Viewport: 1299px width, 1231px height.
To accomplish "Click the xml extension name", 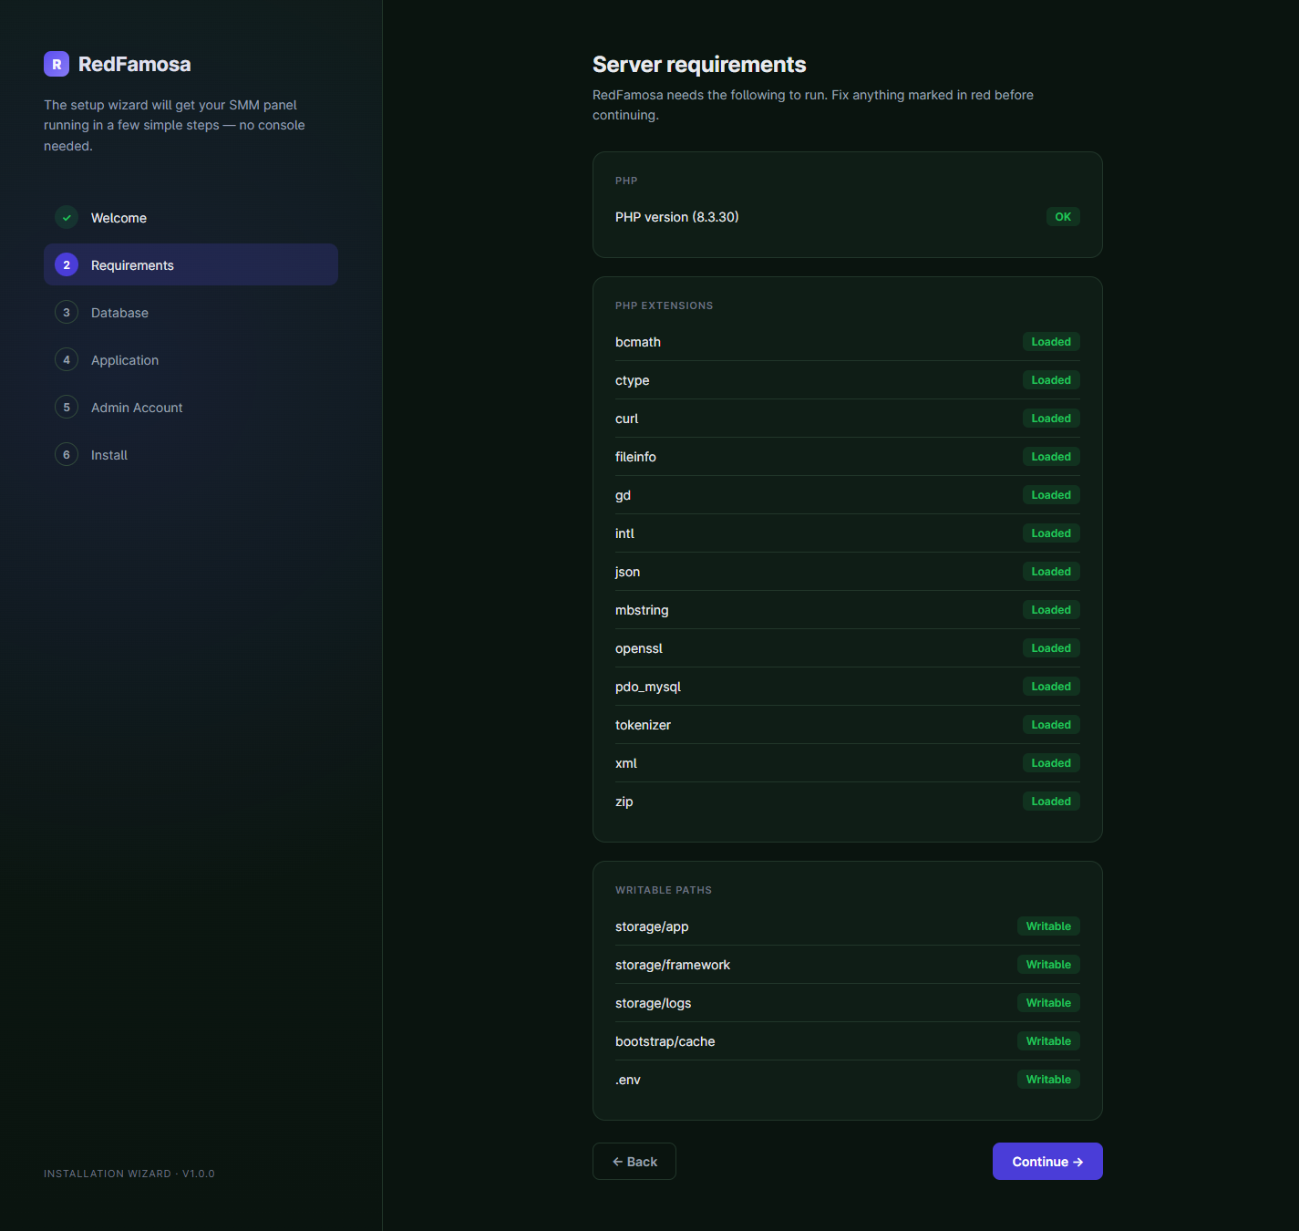I will pos(626,763).
